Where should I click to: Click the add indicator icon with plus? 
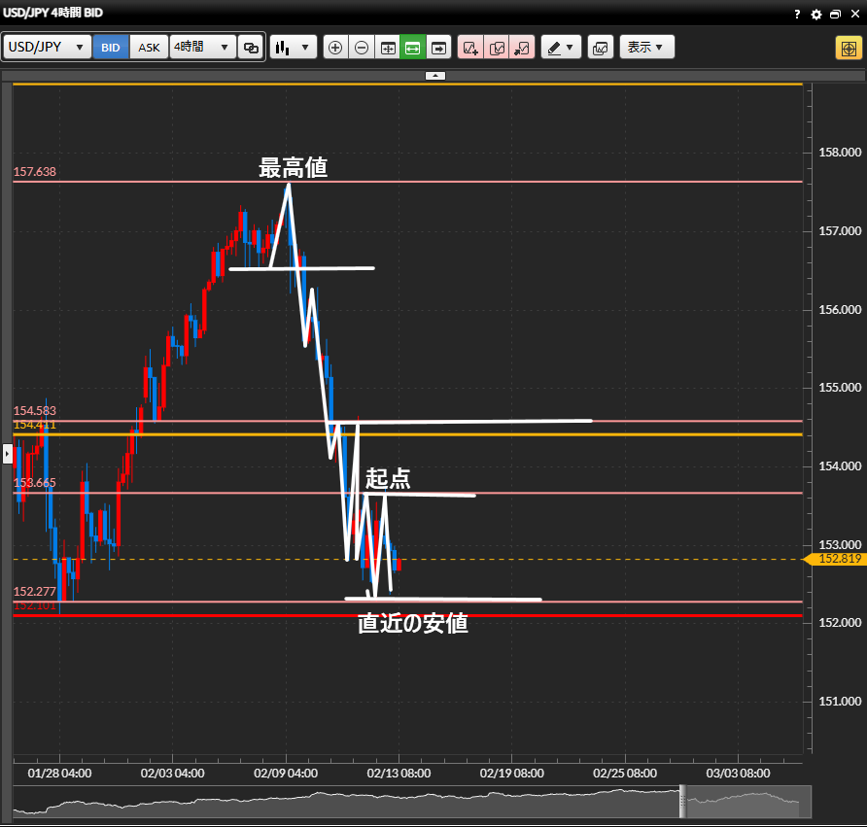pyautogui.click(x=470, y=48)
